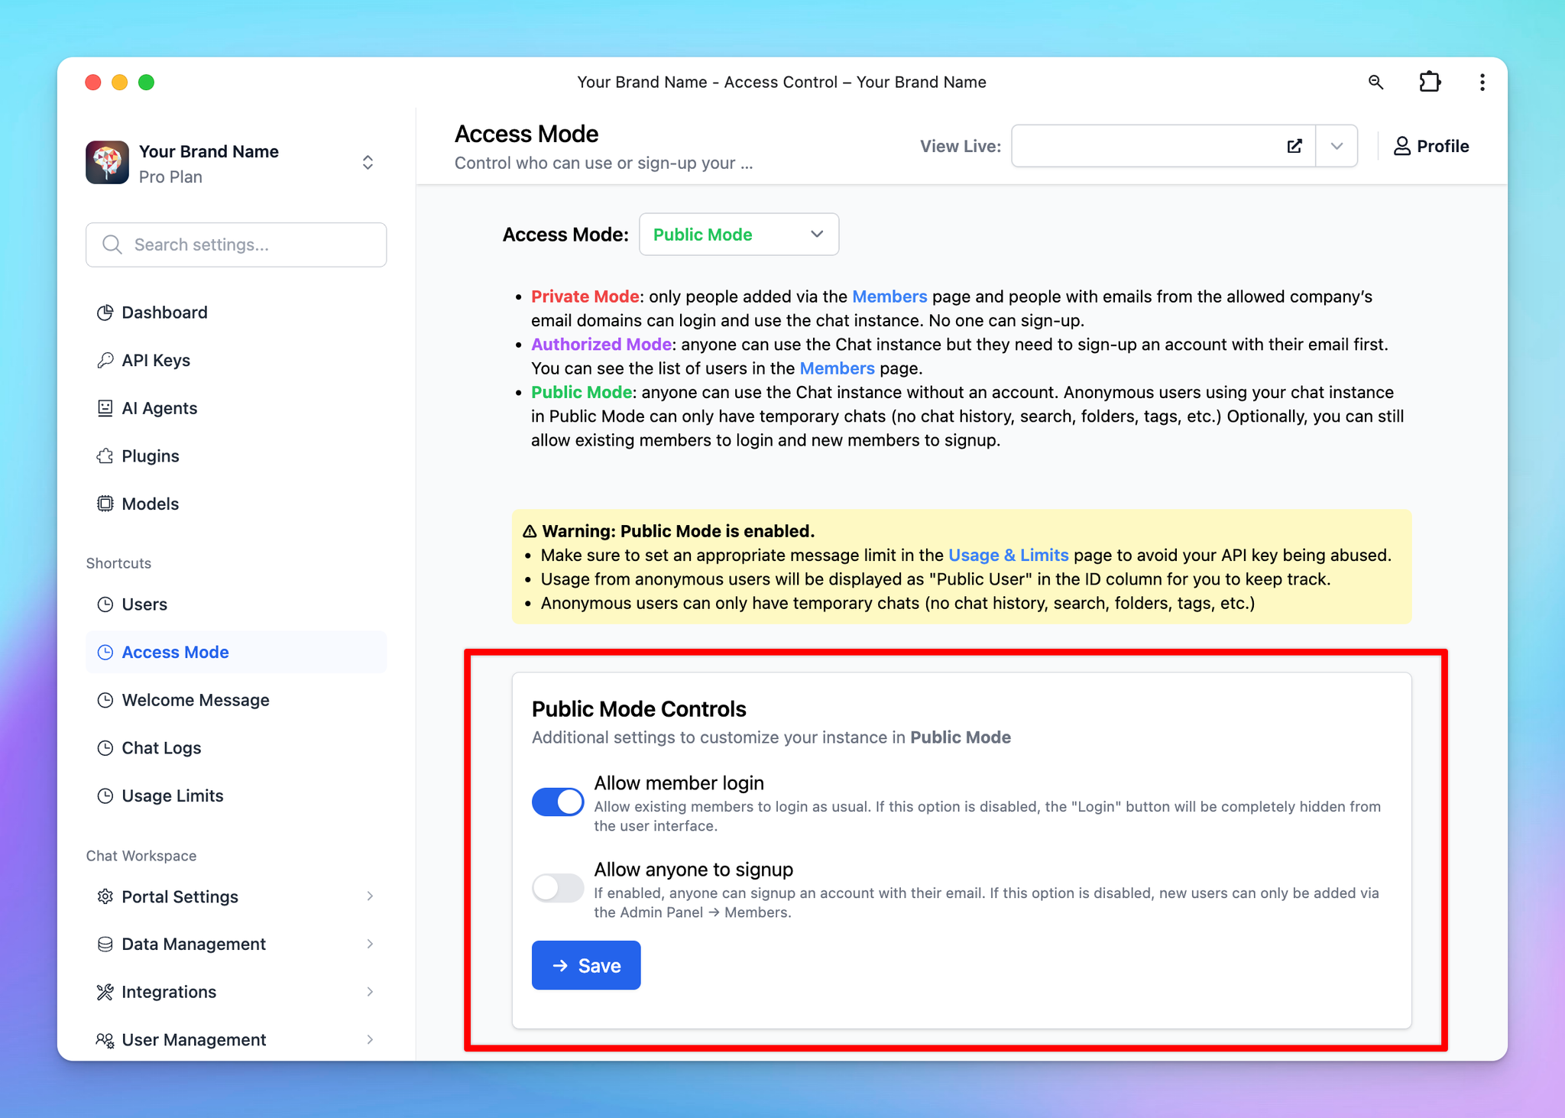Click the clock icon beside Access Mode
Screen dimensions: 1565x1118
click(105, 652)
